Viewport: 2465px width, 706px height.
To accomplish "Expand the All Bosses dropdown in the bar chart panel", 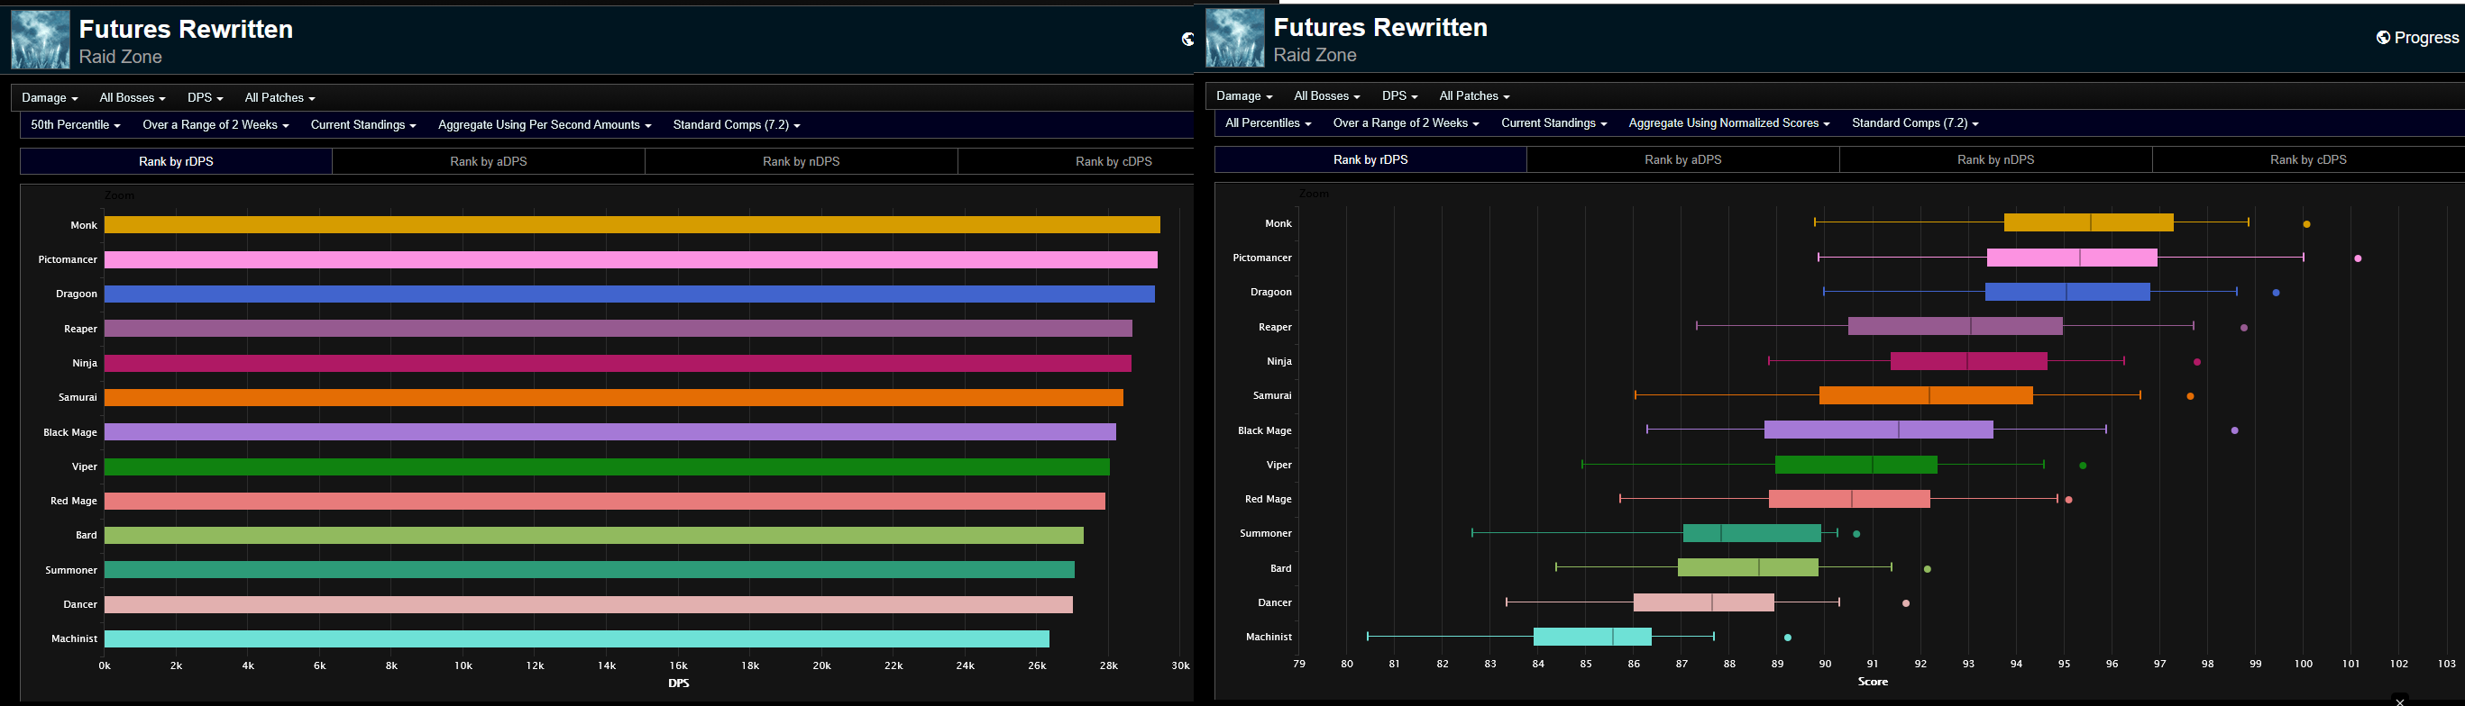I will coord(132,97).
